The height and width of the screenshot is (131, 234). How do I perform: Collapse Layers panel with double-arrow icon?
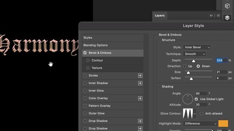(x=211, y=16)
